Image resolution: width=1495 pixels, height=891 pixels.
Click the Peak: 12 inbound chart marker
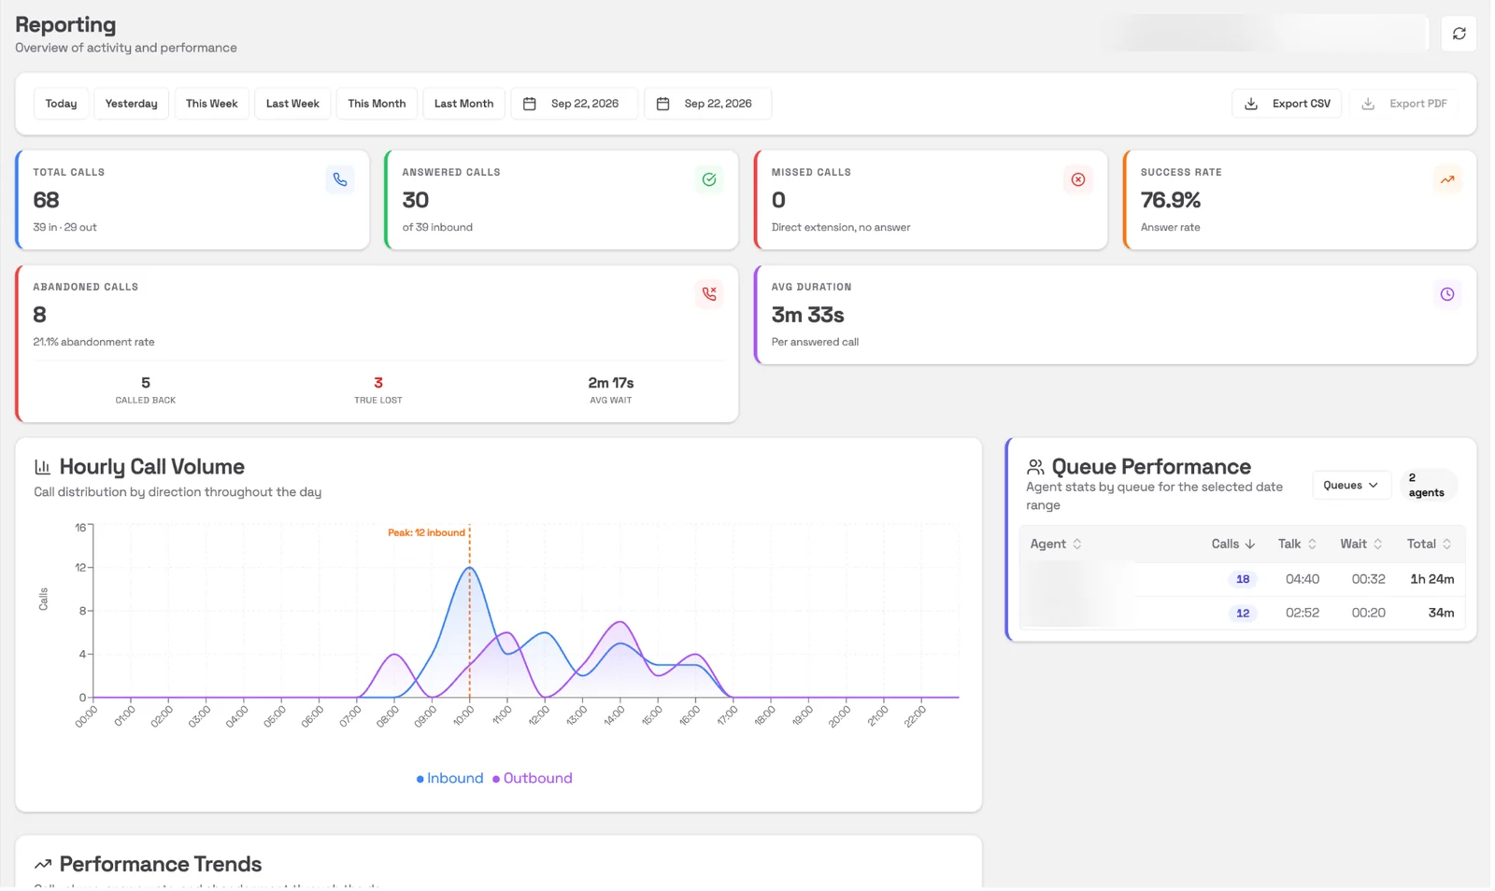(426, 533)
